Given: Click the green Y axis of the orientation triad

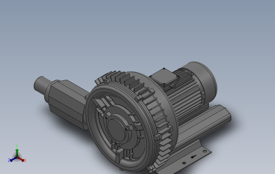Looking at the screenshot, I should click(17, 152).
